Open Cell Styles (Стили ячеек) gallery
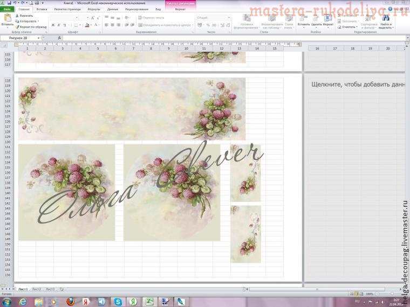Viewport: 410px width, 307px height. (x=289, y=22)
